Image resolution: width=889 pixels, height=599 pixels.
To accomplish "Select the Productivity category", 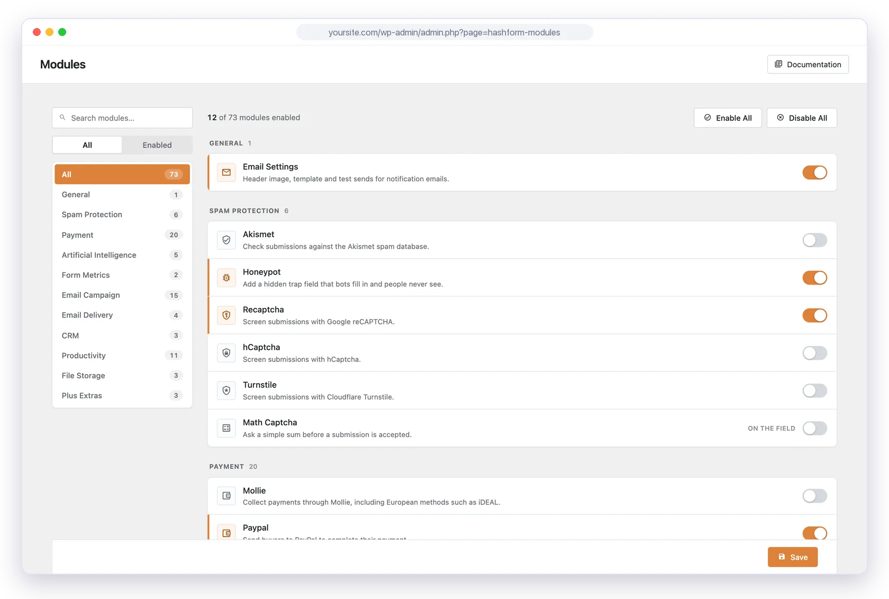I will click(122, 356).
